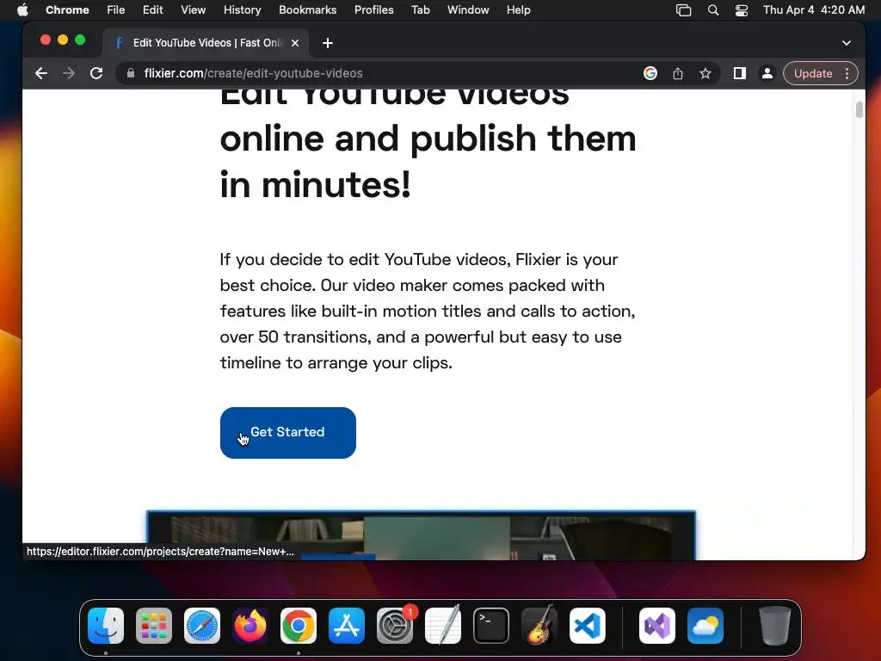Open Control Center in menu bar

[x=742, y=9]
